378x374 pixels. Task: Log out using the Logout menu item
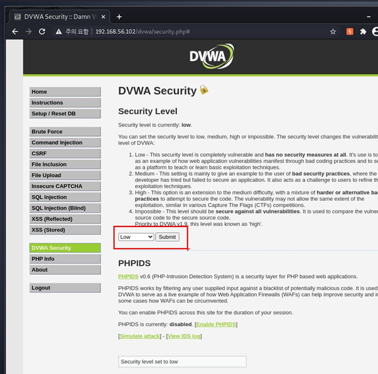tap(65, 288)
